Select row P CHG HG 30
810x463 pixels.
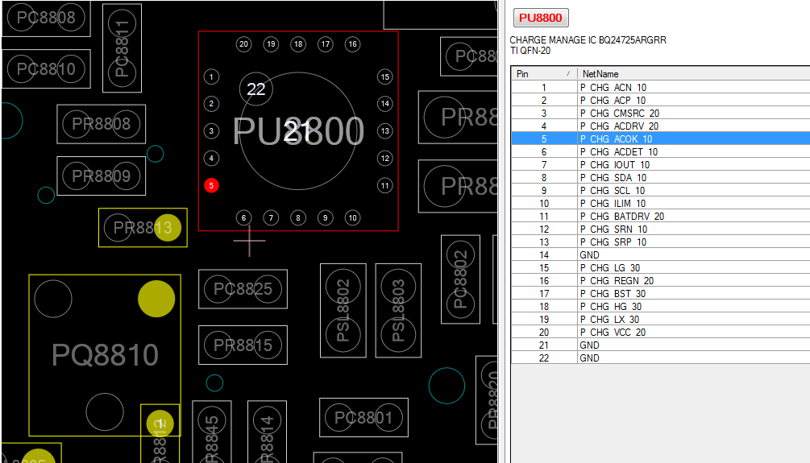coord(661,307)
